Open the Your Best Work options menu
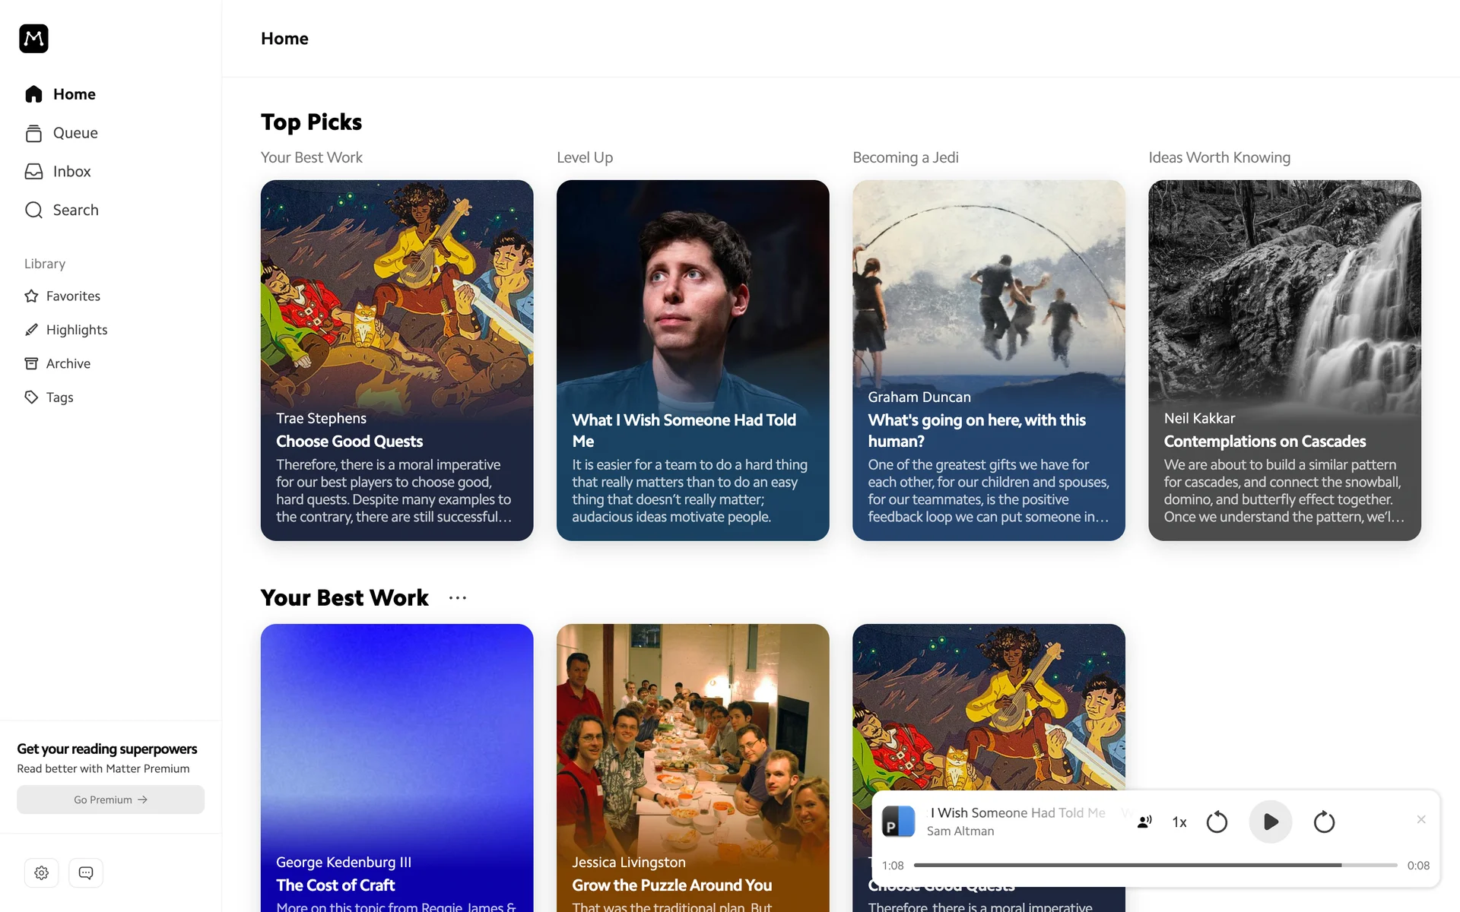This screenshot has height=912, width=1460. coord(458,598)
